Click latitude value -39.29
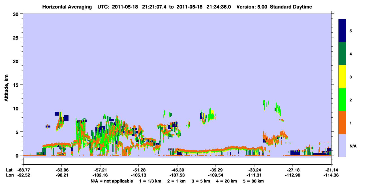The width and height of the screenshot is (368, 189). tap(216, 170)
